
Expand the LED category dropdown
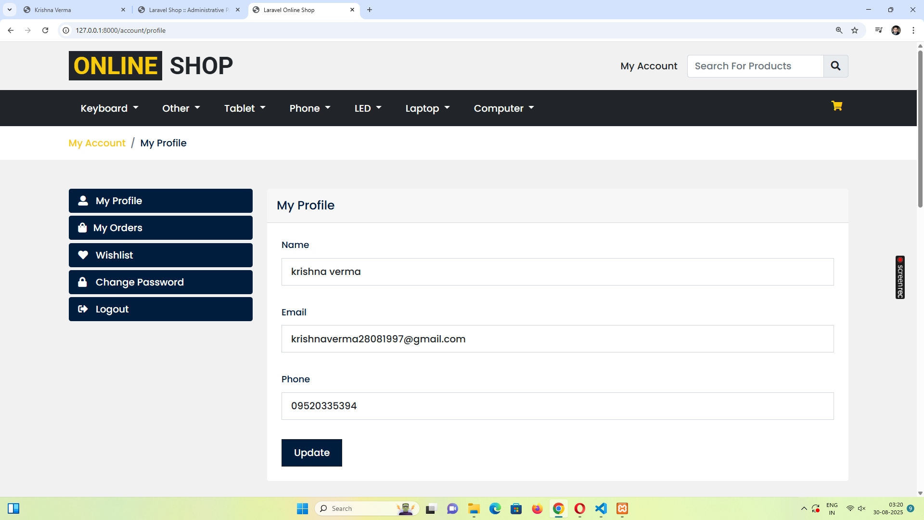pos(368,108)
